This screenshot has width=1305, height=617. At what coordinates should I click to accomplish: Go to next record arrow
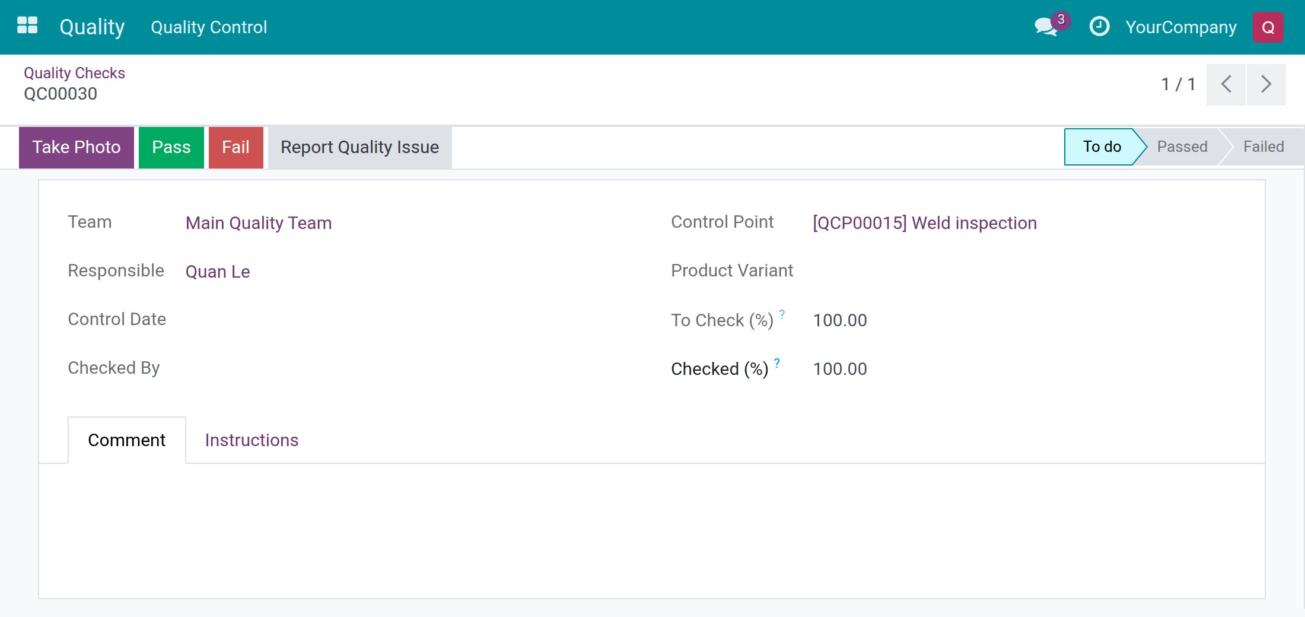(x=1266, y=84)
